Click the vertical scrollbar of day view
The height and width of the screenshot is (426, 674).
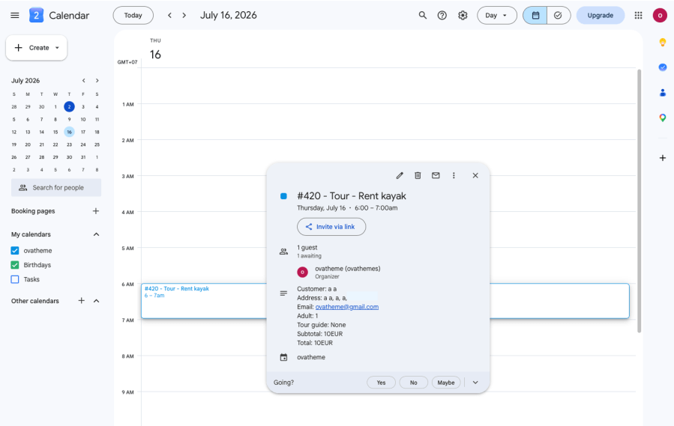click(639, 201)
